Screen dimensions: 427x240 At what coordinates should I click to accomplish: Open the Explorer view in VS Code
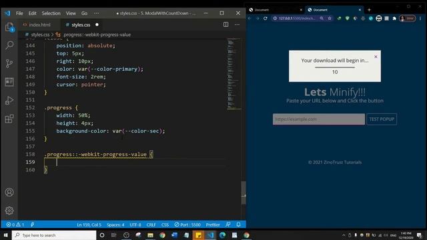(x=9, y=27)
